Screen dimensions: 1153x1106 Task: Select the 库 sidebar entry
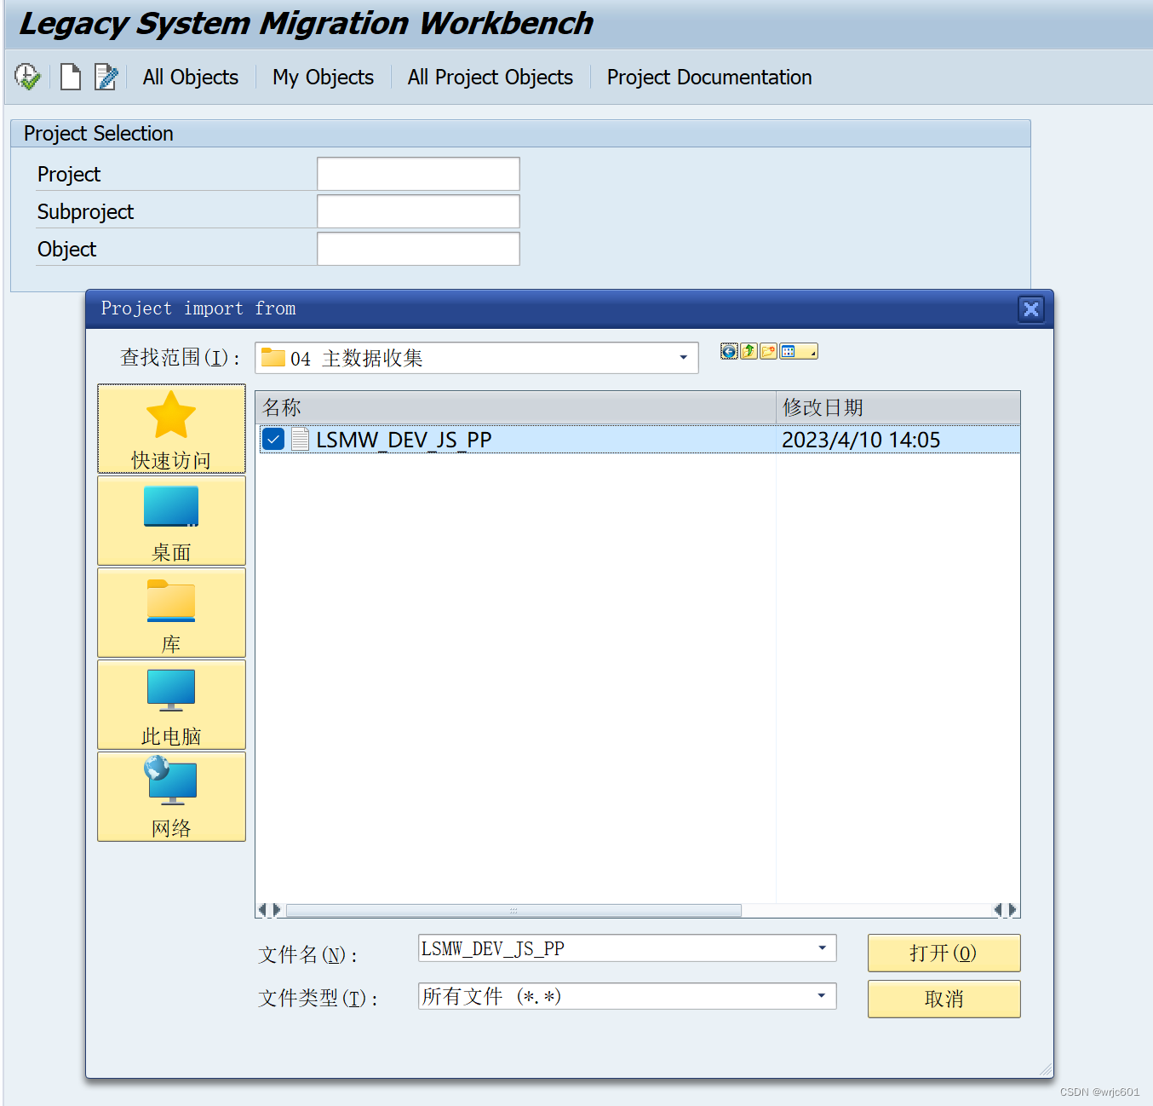pos(171,613)
